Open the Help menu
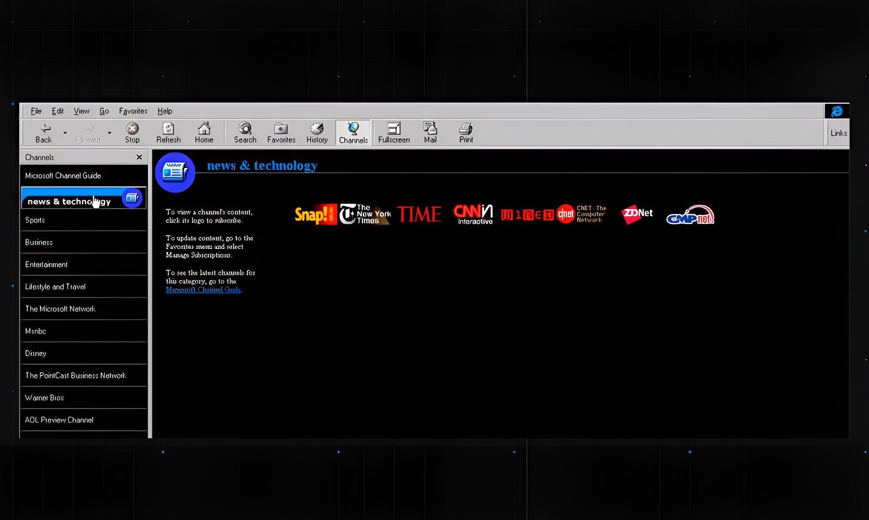 (x=165, y=111)
